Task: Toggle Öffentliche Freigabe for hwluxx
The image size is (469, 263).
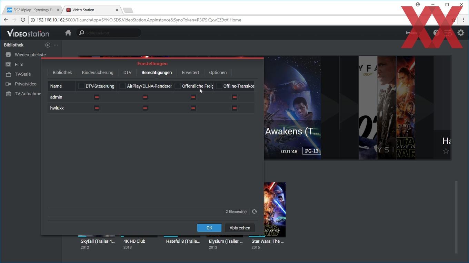Action: pyautogui.click(x=193, y=108)
